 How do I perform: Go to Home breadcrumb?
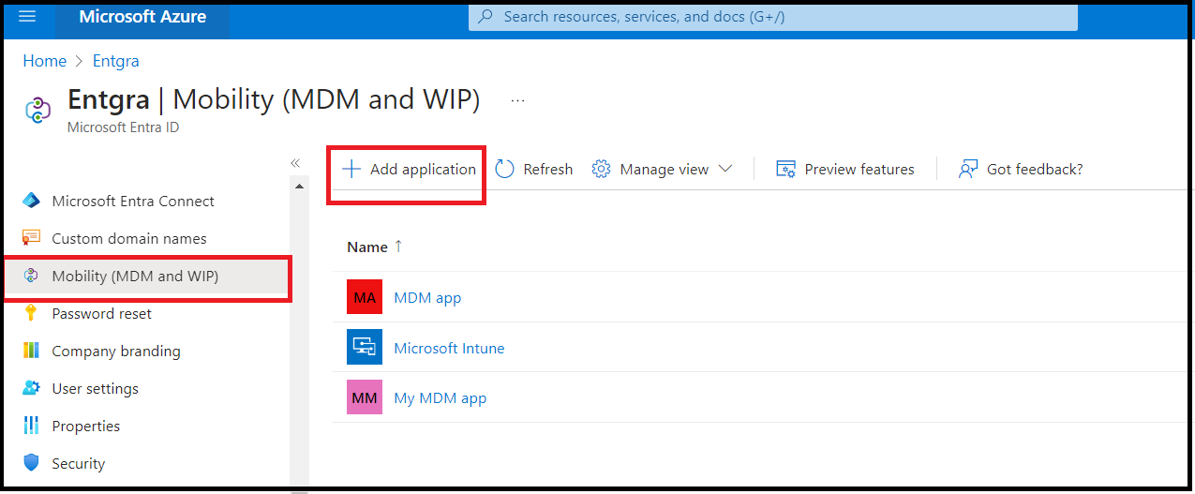tap(45, 61)
